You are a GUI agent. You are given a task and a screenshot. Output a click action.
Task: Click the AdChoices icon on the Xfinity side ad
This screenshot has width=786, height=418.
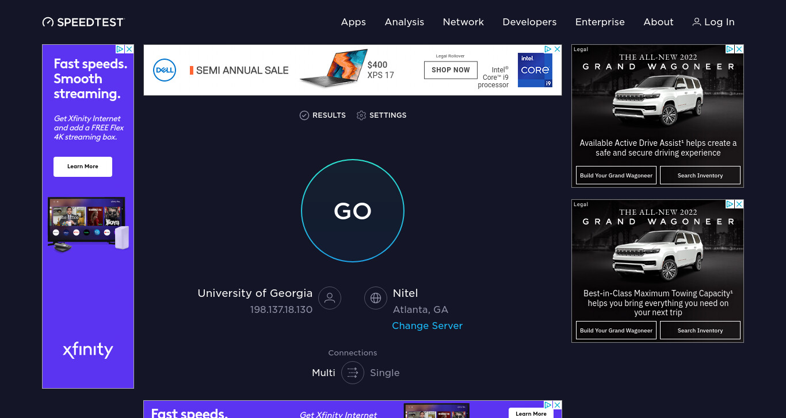point(120,49)
